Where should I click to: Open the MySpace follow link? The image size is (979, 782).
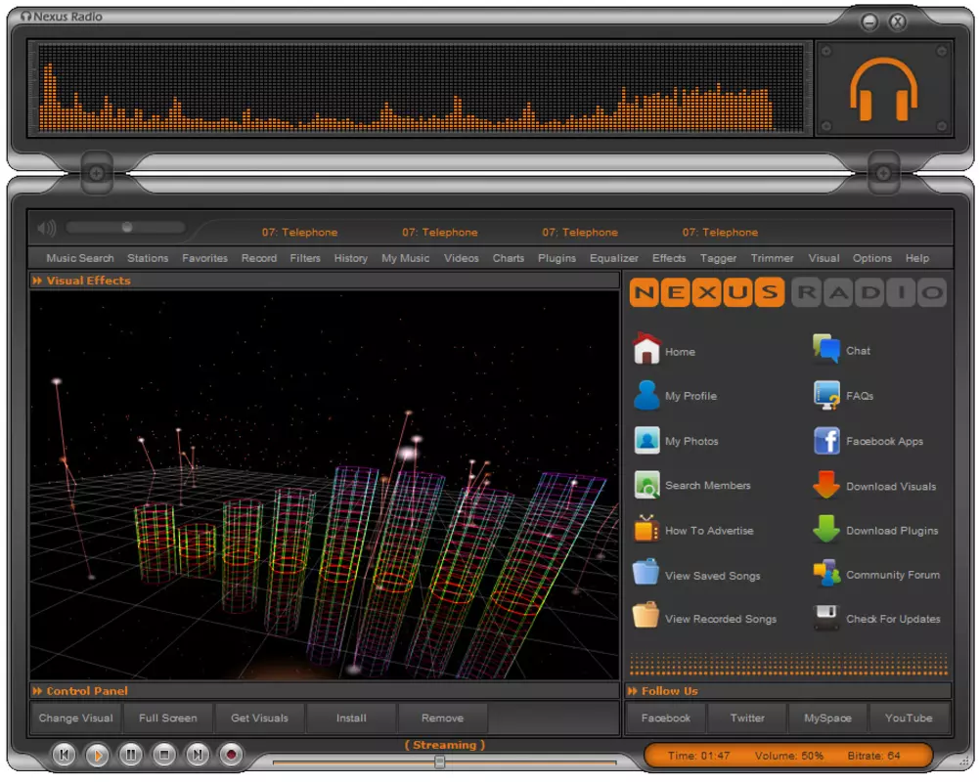pos(828,717)
